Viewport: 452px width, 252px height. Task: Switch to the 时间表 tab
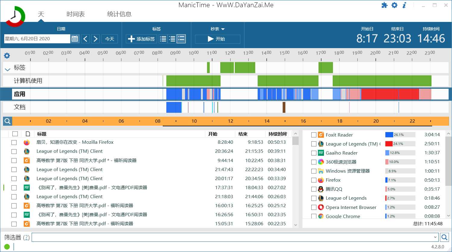(x=76, y=14)
